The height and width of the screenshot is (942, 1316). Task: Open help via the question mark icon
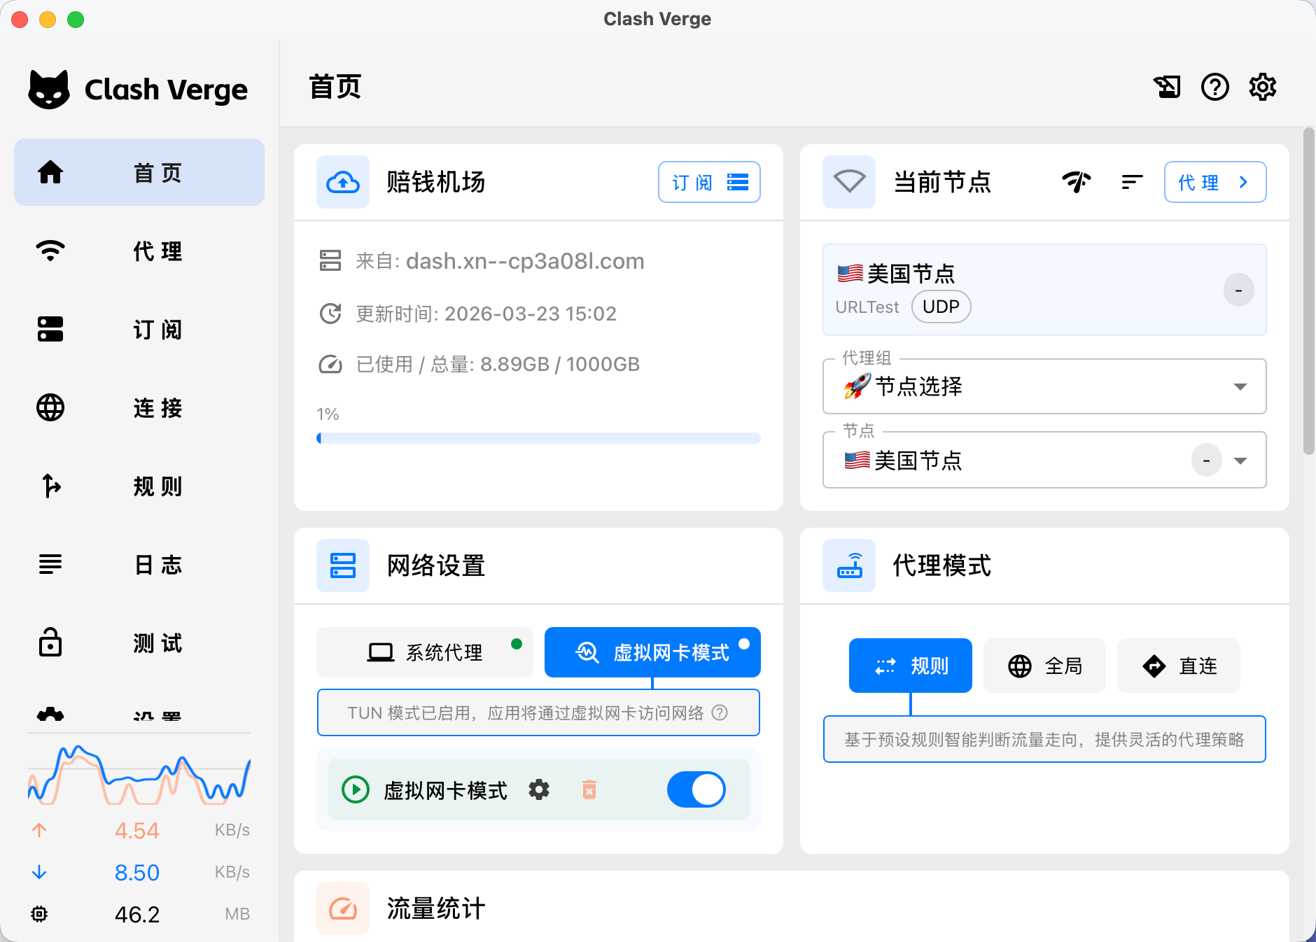tap(1215, 87)
